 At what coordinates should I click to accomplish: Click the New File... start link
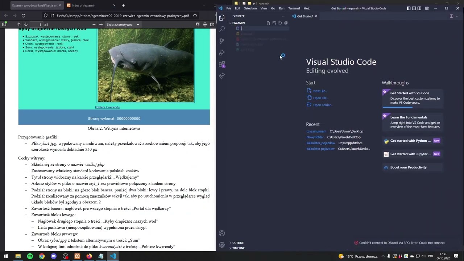320,91
